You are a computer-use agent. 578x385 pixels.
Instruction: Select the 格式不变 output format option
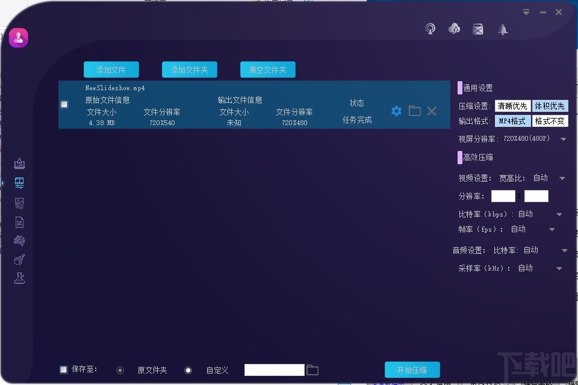coord(550,121)
